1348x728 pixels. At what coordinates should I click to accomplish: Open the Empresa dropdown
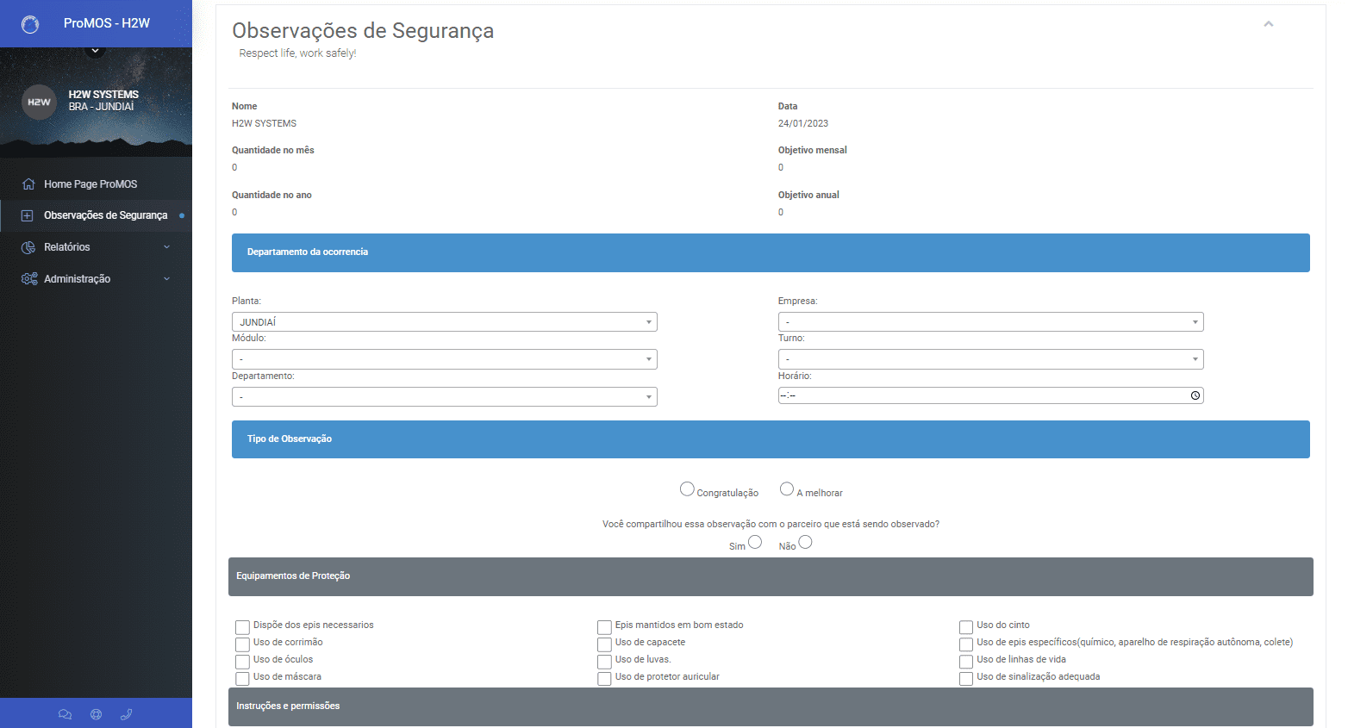tap(991, 322)
